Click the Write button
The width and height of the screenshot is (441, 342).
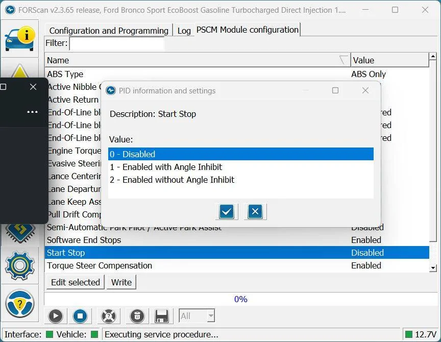click(x=121, y=282)
